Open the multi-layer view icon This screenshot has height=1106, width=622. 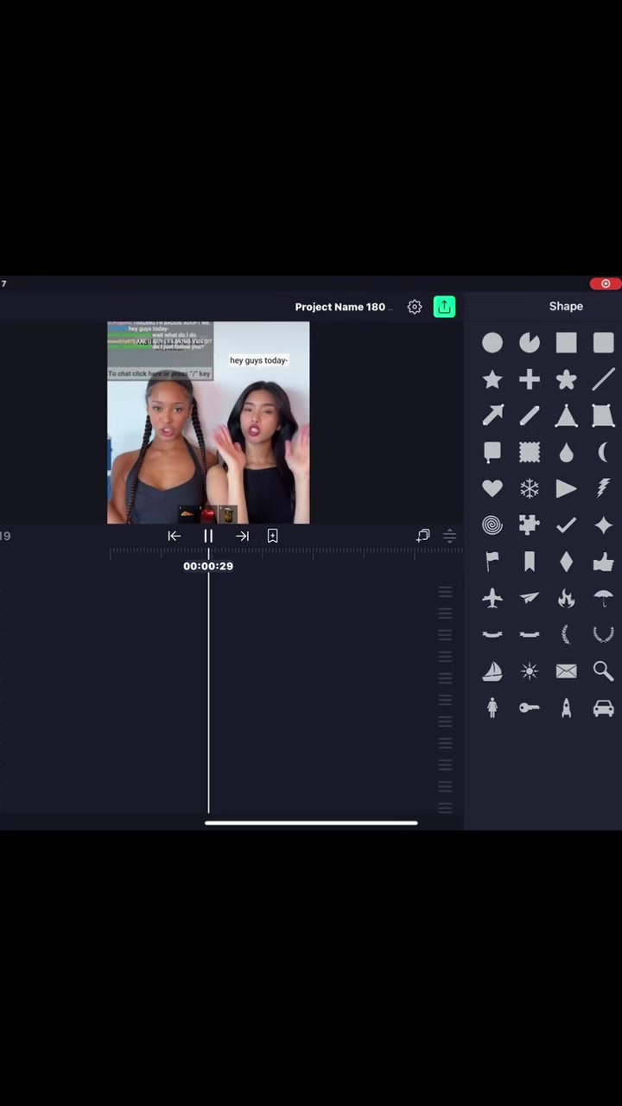coord(423,536)
